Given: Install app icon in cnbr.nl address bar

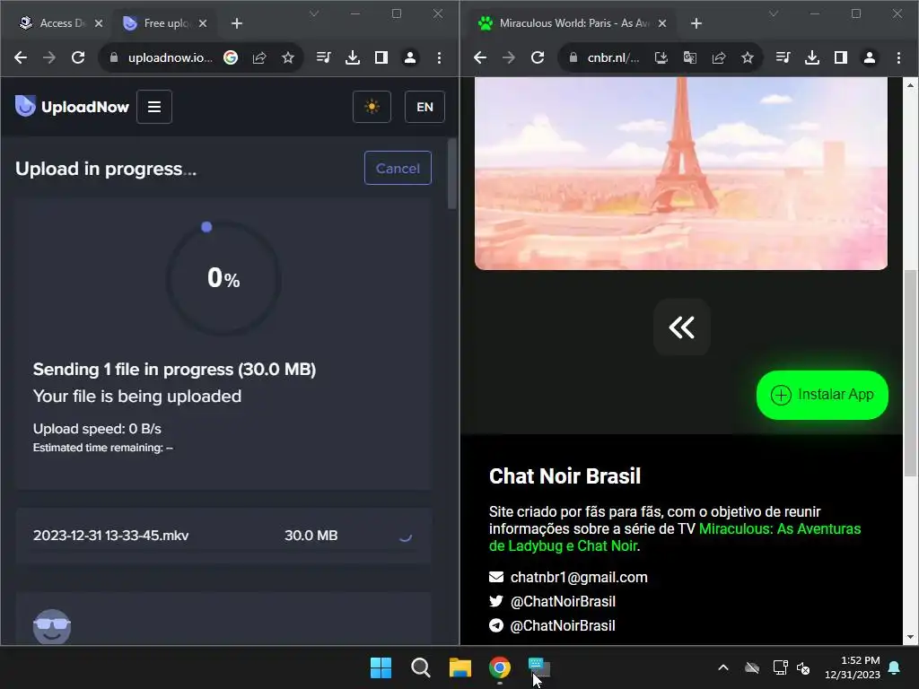Looking at the screenshot, I should (661, 57).
